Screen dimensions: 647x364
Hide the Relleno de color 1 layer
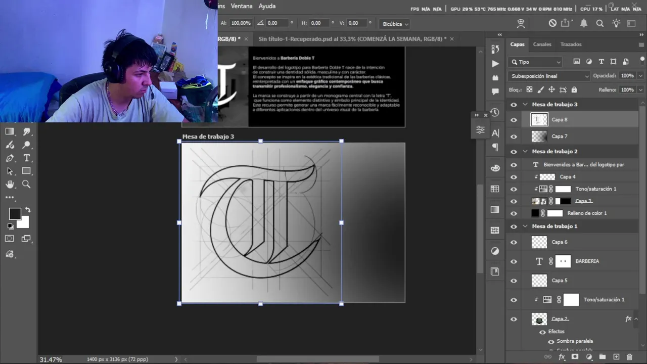(514, 213)
